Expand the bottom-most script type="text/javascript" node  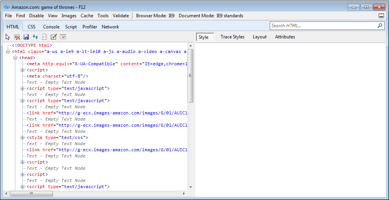click(x=23, y=187)
